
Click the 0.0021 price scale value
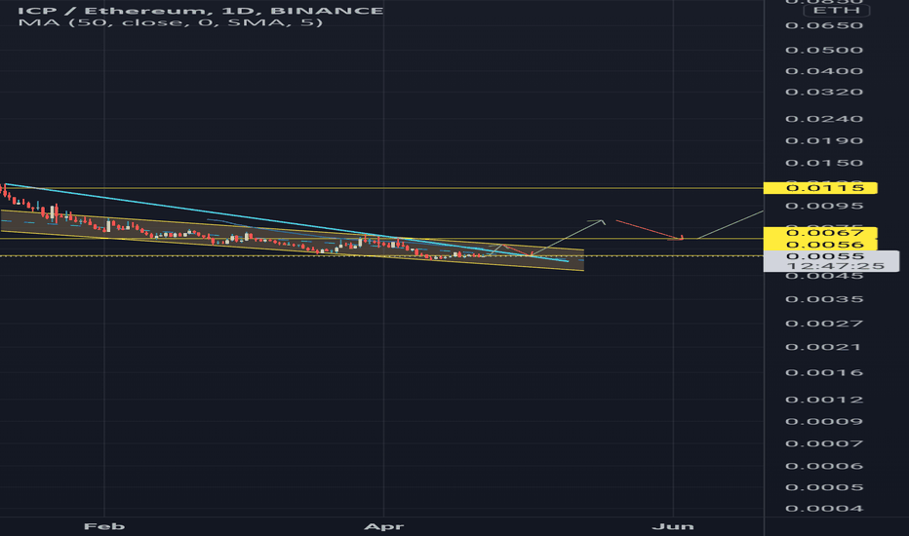(824, 347)
